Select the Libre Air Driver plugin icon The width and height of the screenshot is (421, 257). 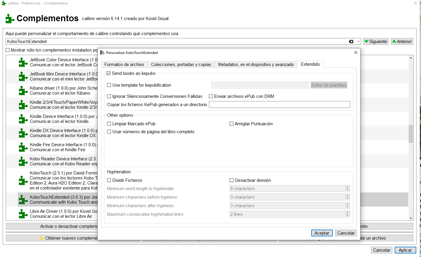click(23, 214)
